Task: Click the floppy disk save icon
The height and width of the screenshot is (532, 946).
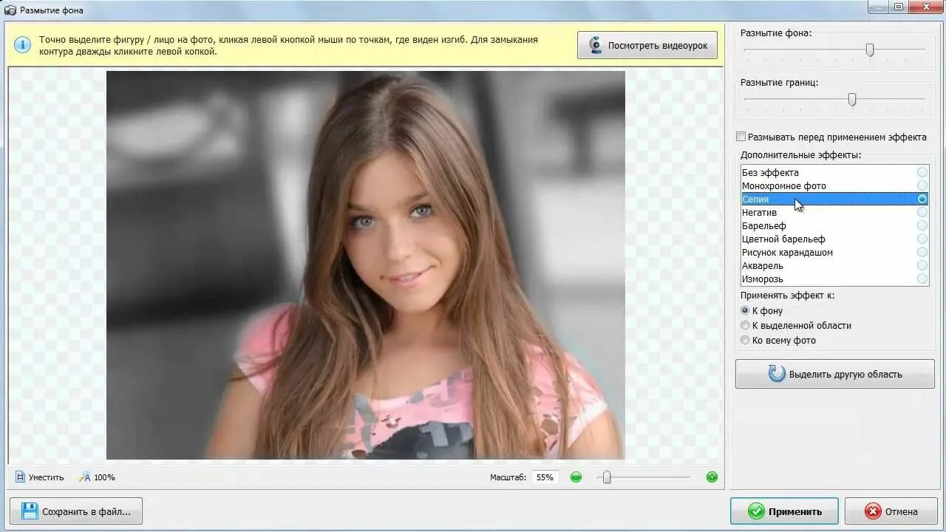Action: (x=30, y=511)
